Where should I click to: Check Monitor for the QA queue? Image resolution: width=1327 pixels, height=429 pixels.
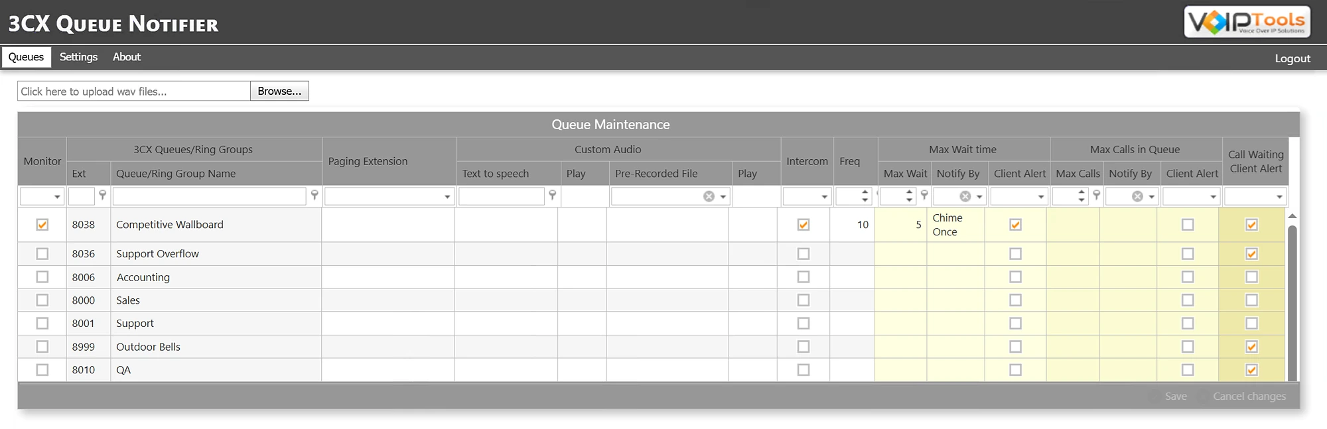tap(42, 370)
